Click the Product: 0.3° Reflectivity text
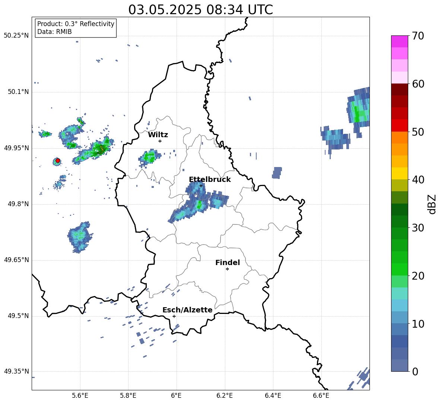Viewport: 441px width, 403px height. [76, 23]
